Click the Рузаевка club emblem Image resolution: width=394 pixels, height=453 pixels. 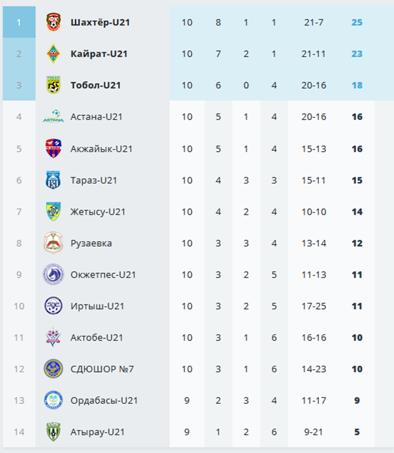[54, 243]
